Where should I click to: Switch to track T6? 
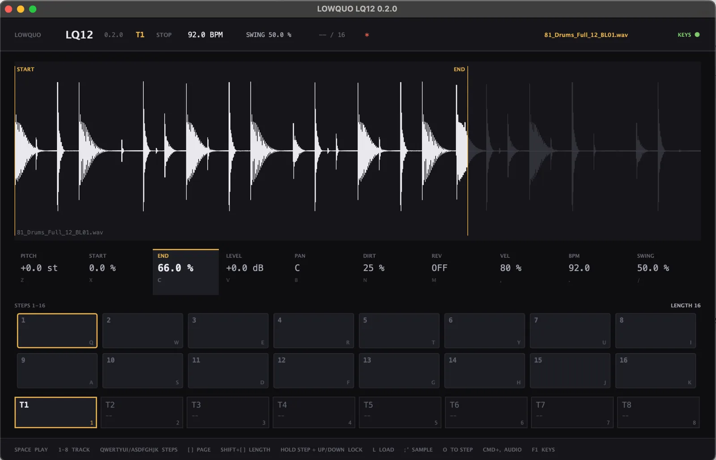point(486,412)
